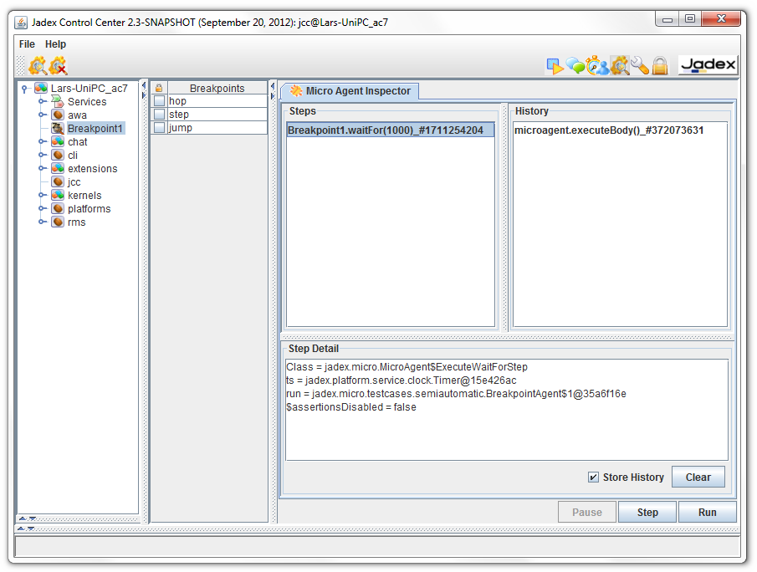Open the File menu
The image size is (757, 572).
[x=26, y=43]
